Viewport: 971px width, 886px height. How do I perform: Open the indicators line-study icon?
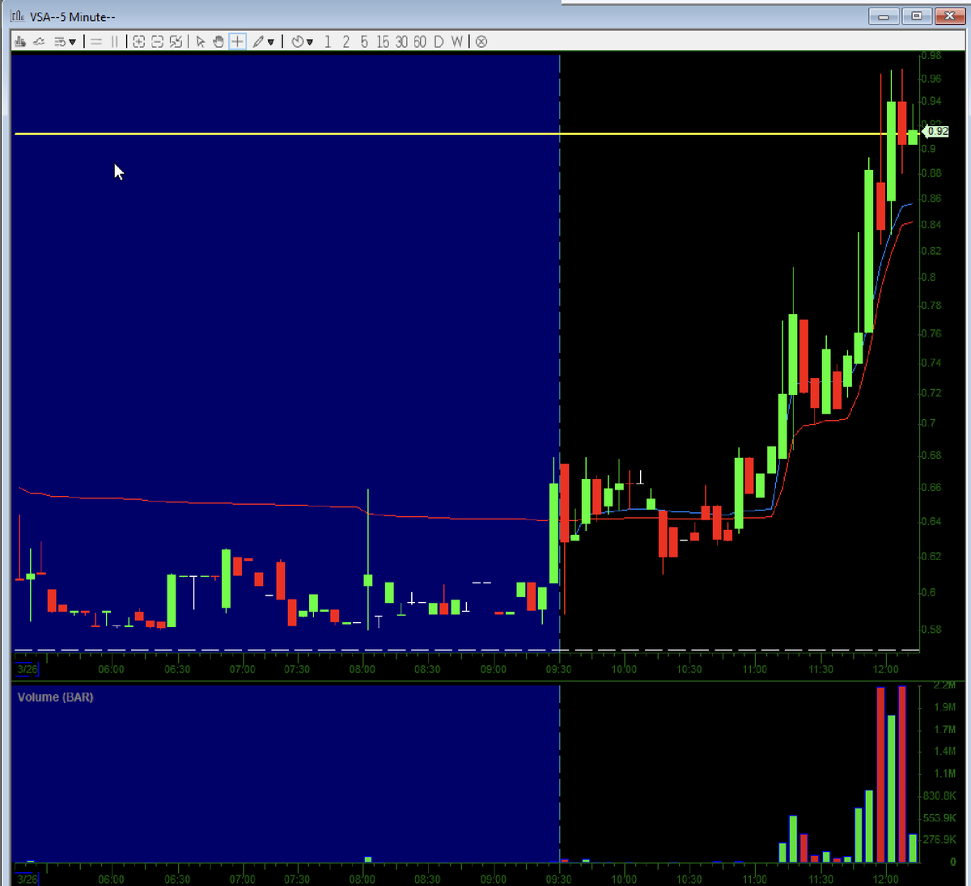[x=39, y=41]
